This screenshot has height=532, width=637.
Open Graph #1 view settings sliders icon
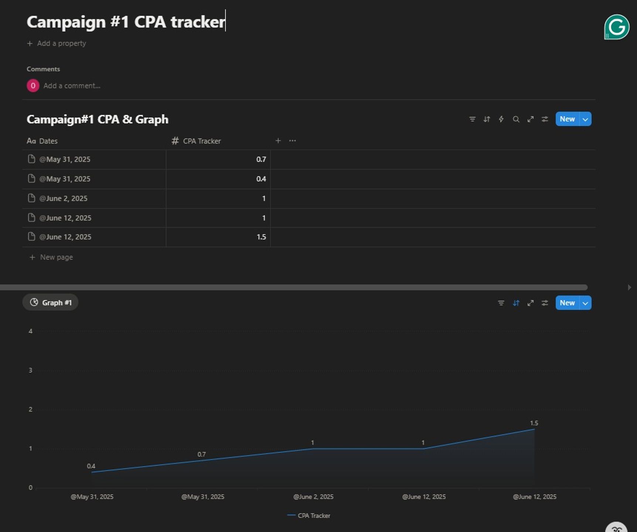[x=545, y=303]
